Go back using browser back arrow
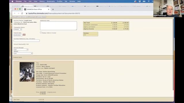This screenshot has height=103, width=184. pyautogui.click(x=15, y=13)
